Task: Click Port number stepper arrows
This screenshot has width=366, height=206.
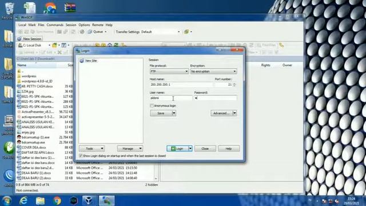Action: click(x=234, y=85)
